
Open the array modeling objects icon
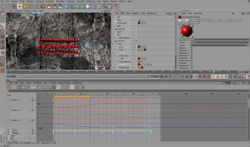[82, 7]
